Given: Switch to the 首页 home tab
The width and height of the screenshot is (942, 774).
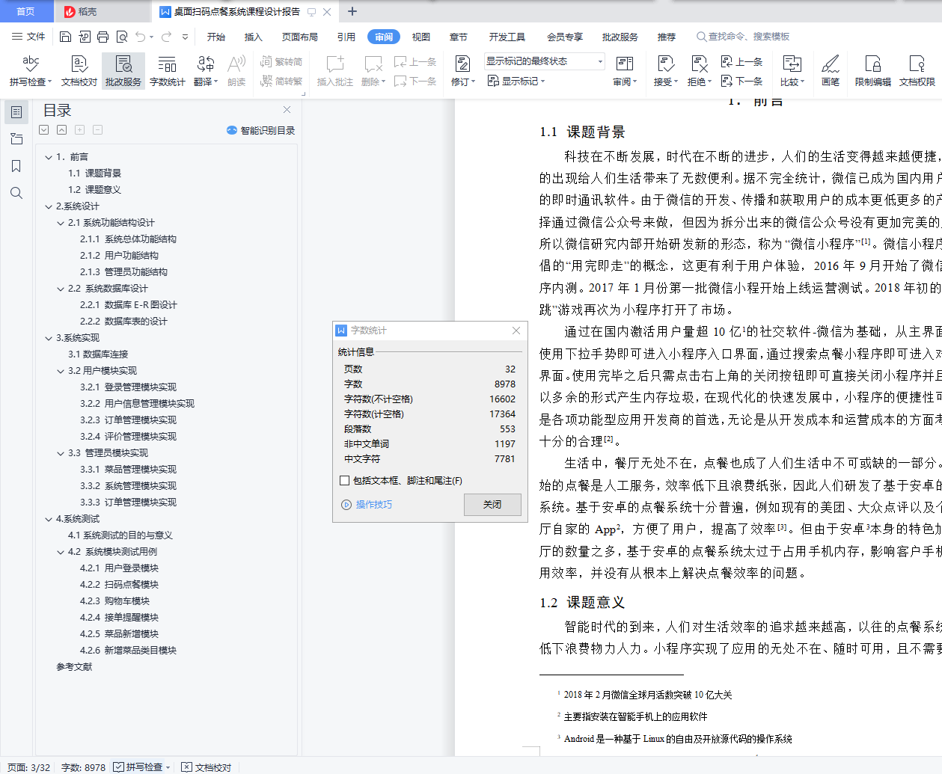Looking at the screenshot, I should click(26, 11).
